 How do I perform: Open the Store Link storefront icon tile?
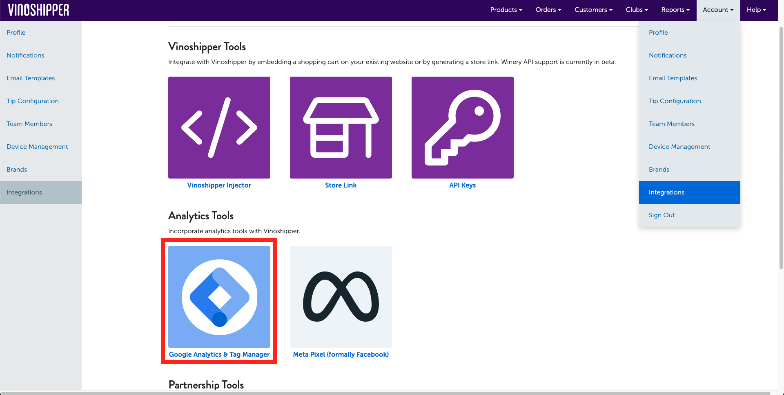[341, 128]
